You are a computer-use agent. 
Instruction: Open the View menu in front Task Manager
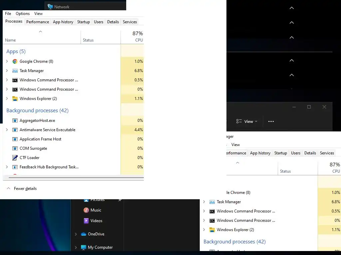pos(39,13)
